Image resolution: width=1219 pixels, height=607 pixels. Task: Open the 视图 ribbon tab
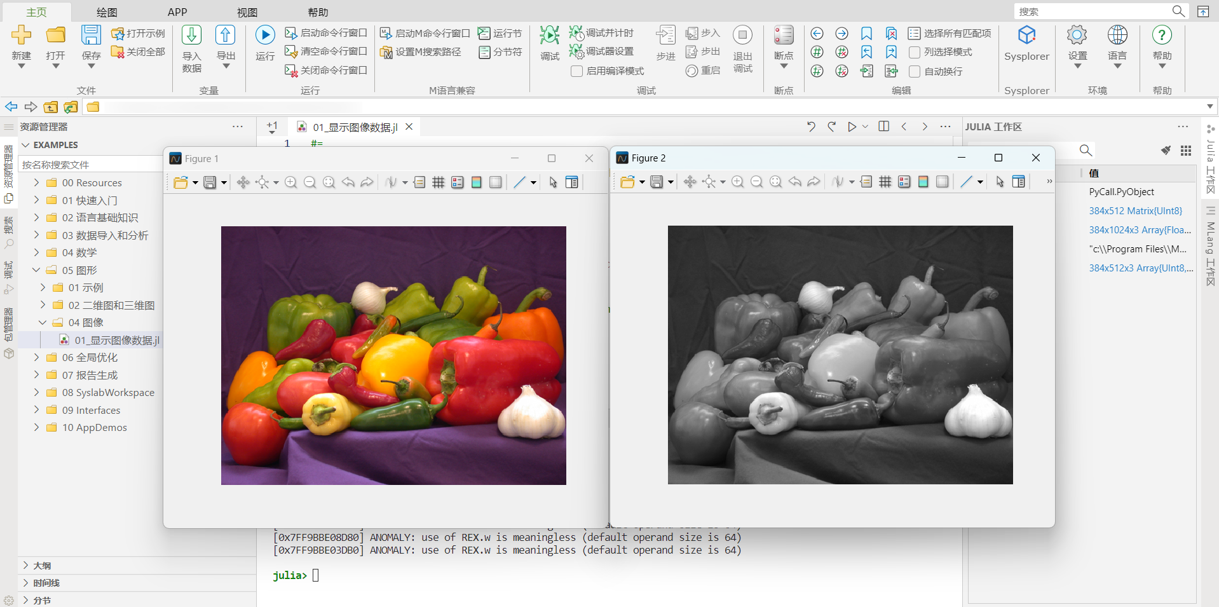(x=247, y=12)
